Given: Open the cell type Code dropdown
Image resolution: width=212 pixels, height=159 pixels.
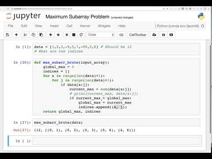Looking at the screenshot, I should point(101,35).
